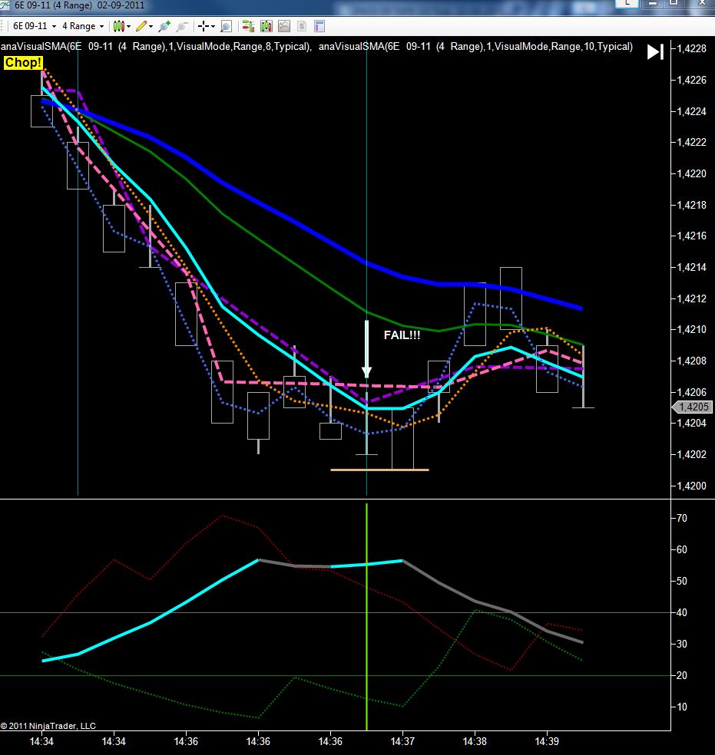Viewport: 715px width, 755px height.
Task: Toggle the Chart Trader icon
Action: point(248,26)
